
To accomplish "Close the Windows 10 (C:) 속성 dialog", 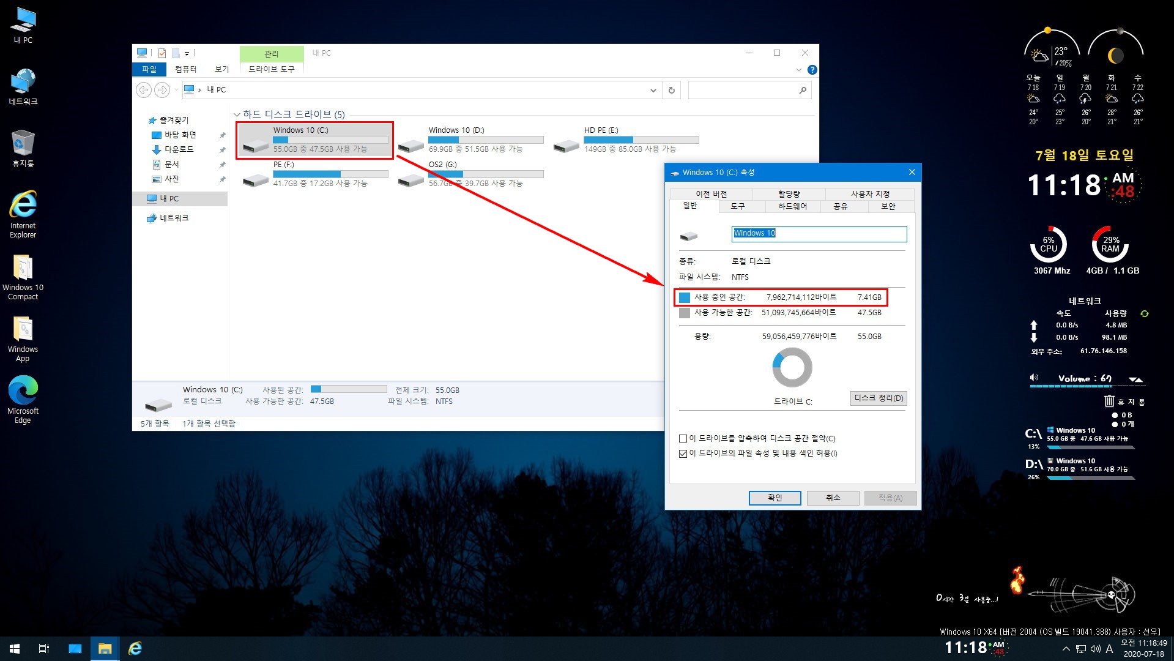I will 912,173.
